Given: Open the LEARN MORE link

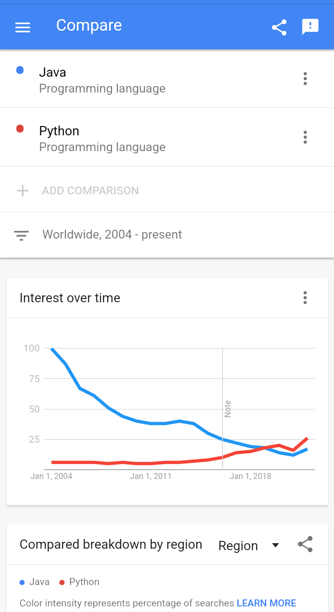Looking at the screenshot, I should pyautogui.click(x=266, y=603).
